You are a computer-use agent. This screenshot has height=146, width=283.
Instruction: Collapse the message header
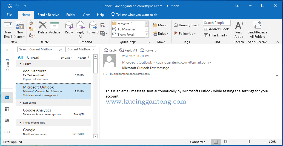(277, 76)
